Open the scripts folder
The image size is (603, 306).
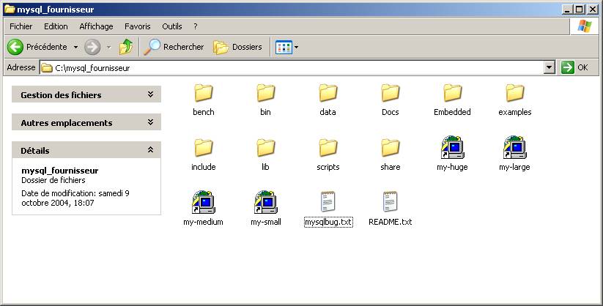[x=328, y=149]
